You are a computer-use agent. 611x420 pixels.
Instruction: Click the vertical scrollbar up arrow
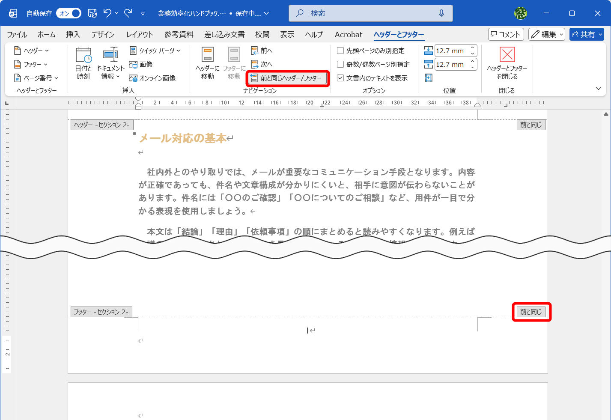pyautogui.click(x=606, y=114)
